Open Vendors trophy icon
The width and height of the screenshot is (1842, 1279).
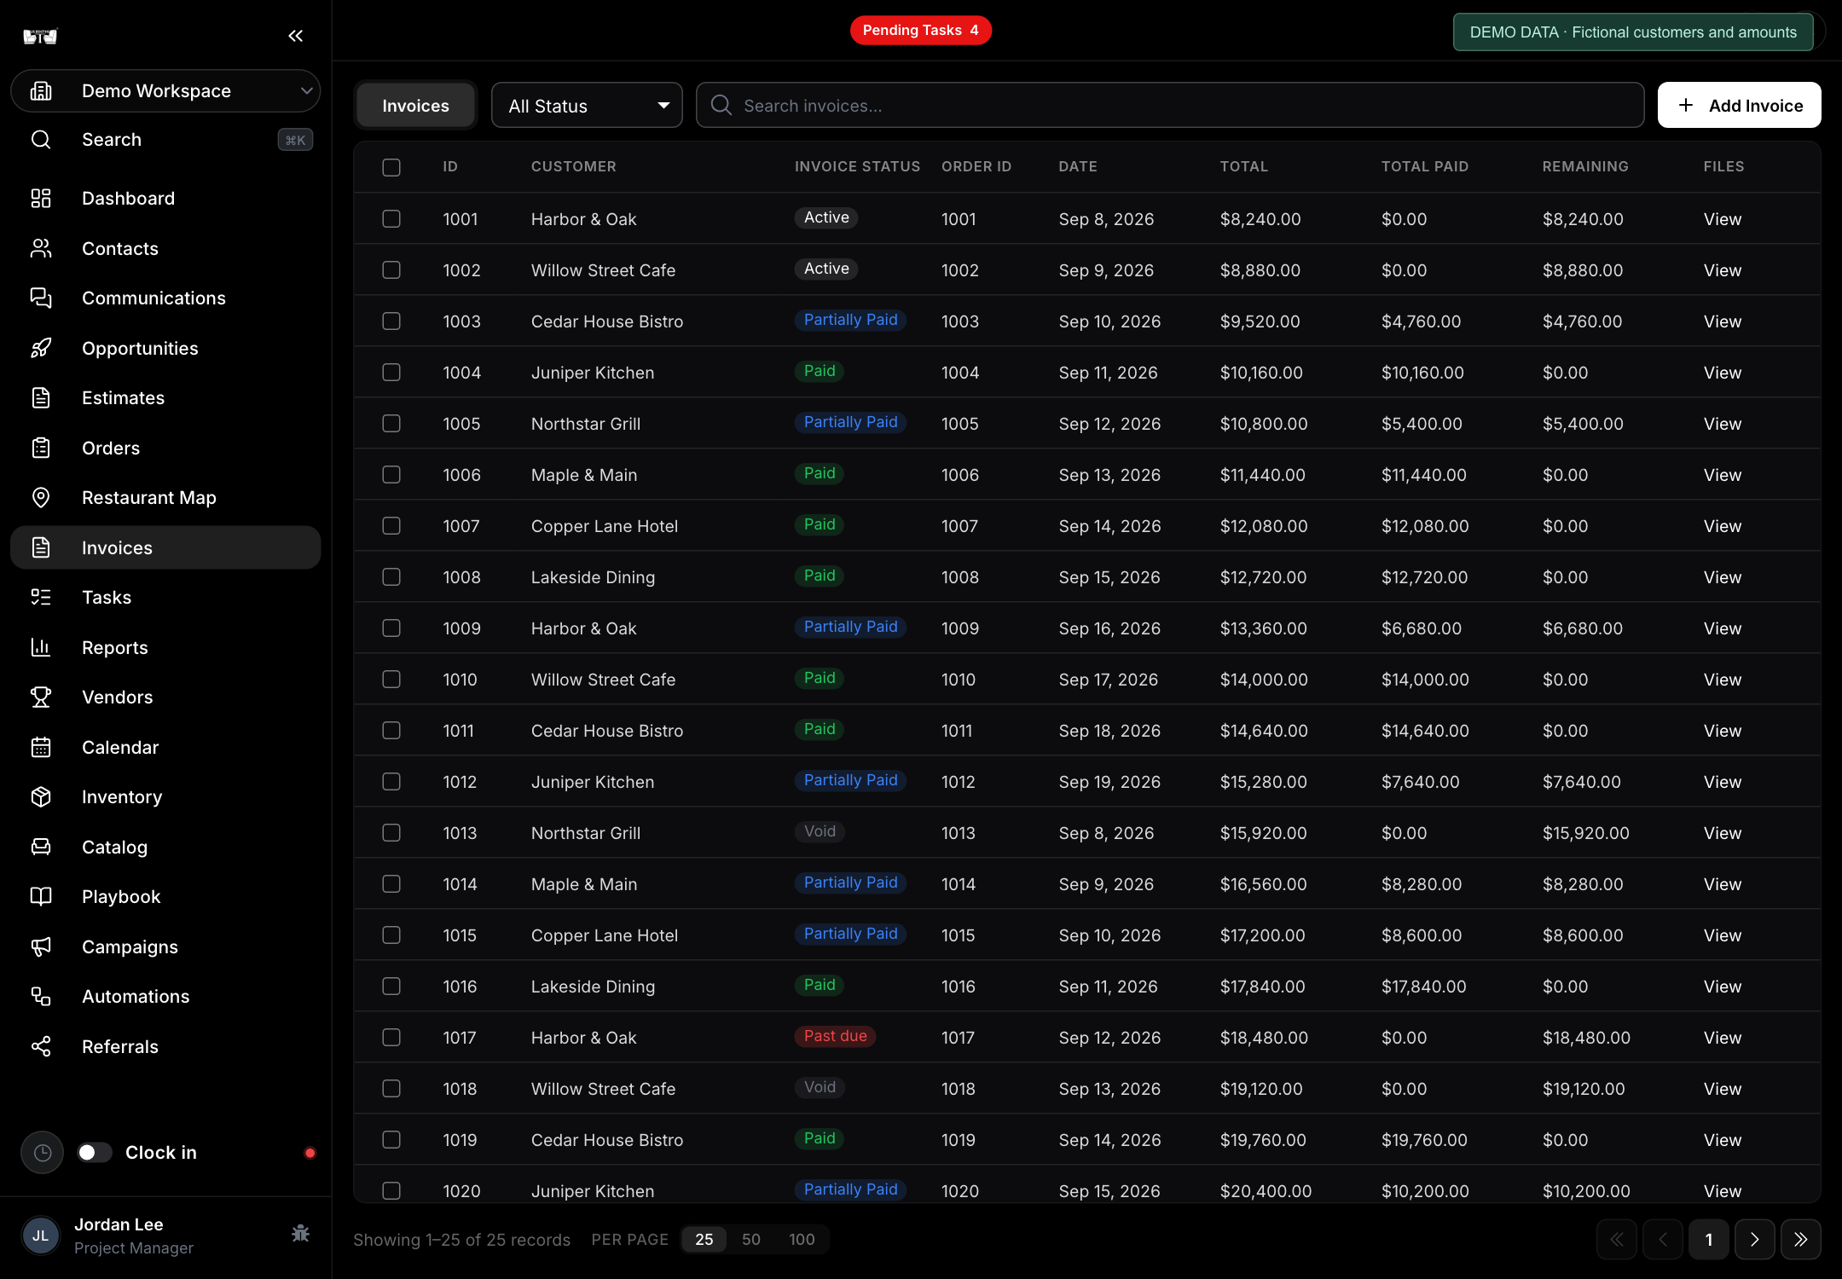click(41, 697)
